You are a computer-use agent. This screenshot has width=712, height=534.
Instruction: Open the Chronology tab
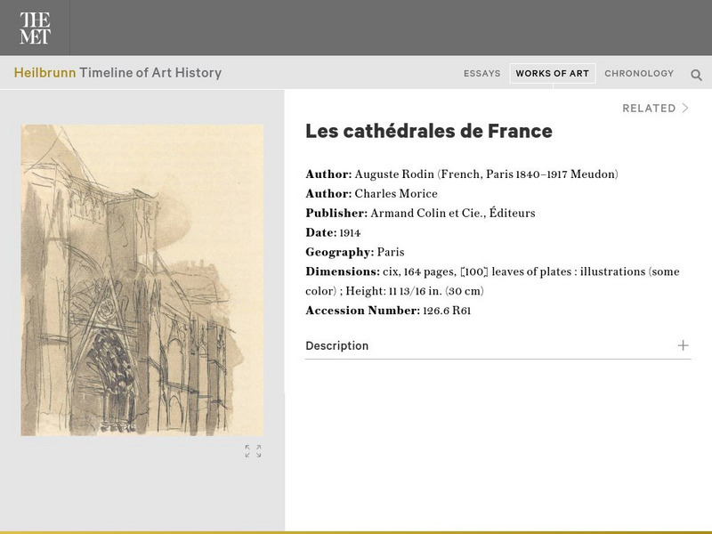639,74
